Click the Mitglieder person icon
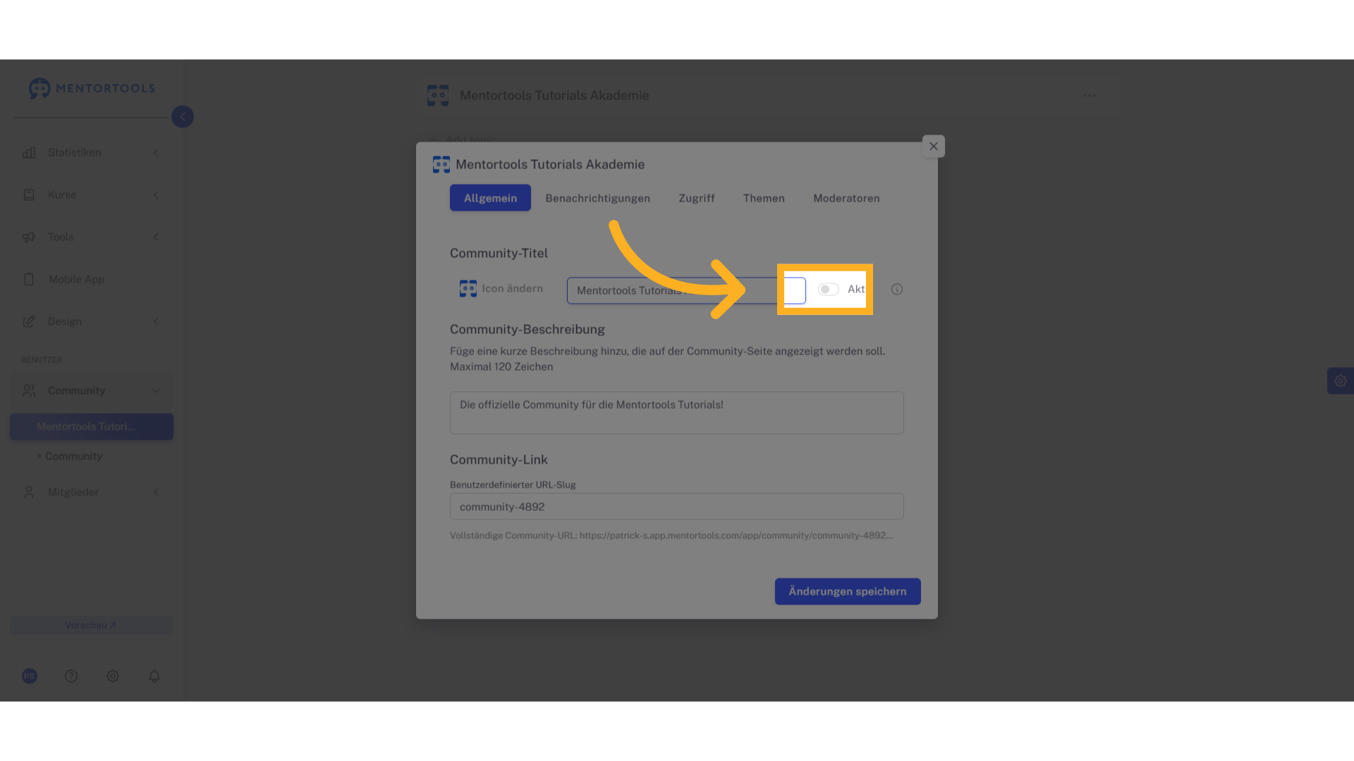Image resolution: width=1354 pixels, height=761 pixels. 29,493
